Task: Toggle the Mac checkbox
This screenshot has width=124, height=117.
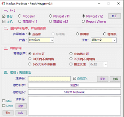Action: (4, 101)
